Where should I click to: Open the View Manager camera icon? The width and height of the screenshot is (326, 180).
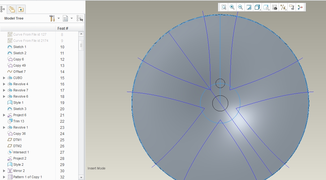click(274, 7)
